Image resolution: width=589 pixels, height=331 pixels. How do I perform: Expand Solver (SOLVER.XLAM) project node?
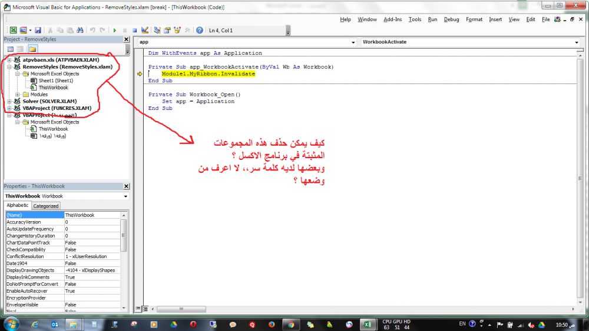point(9,101)
